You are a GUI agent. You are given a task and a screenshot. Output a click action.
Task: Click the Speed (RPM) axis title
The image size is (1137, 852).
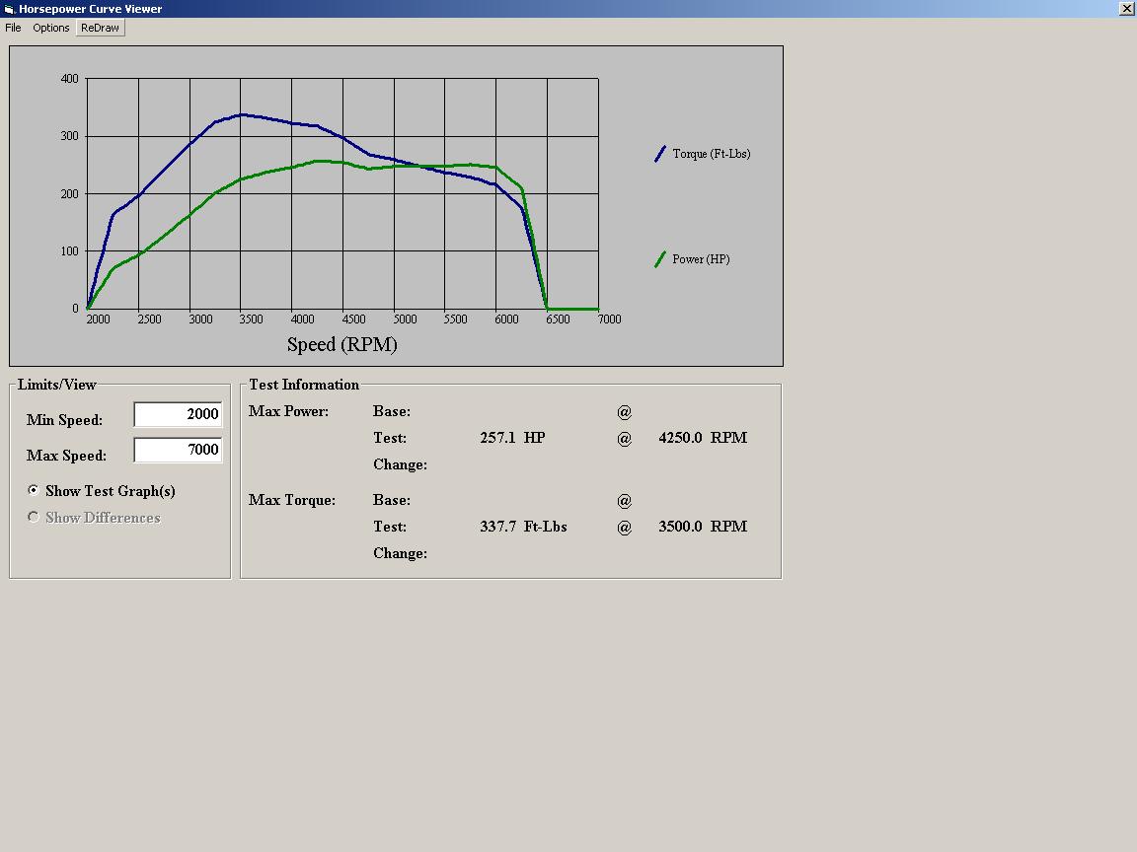tap(341, 344)
